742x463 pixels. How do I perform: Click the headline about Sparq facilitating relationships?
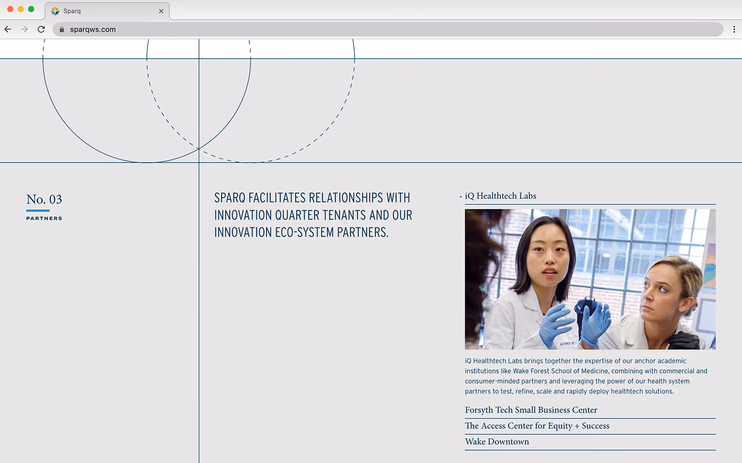tap(313, 215)
